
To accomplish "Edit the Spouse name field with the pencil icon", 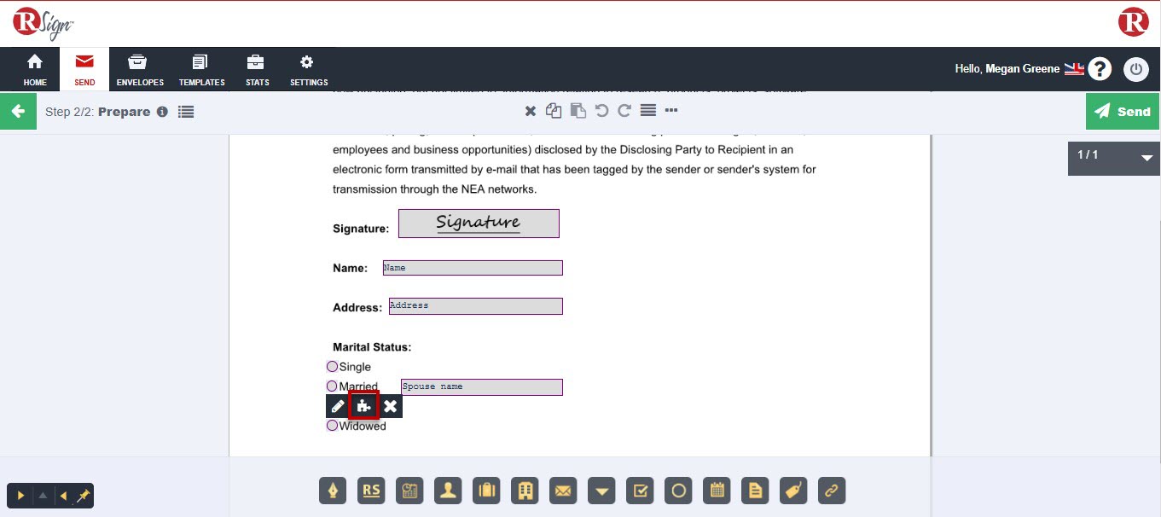I will [x=337, y=406].
